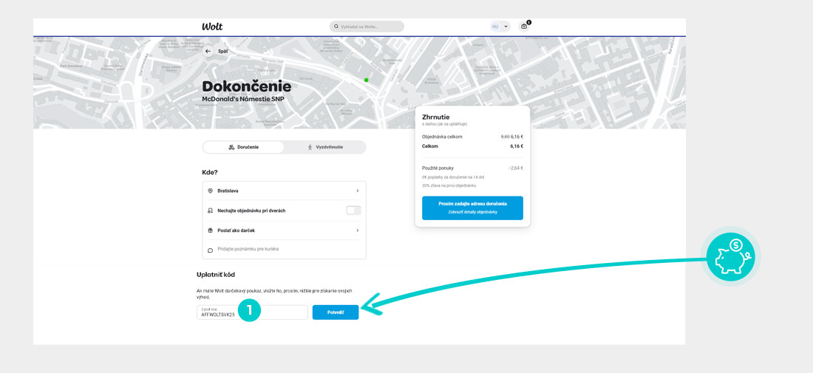Image resolution: width=813 pixels, height=373 pixels.
Task: Click the promo code input field
Action: pyautogui.click(x=252, y=312)
